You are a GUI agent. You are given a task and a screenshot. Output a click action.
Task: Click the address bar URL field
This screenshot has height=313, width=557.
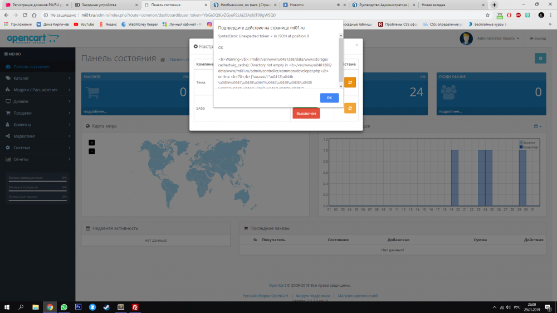pyautogui.click(x=263, y=15)
